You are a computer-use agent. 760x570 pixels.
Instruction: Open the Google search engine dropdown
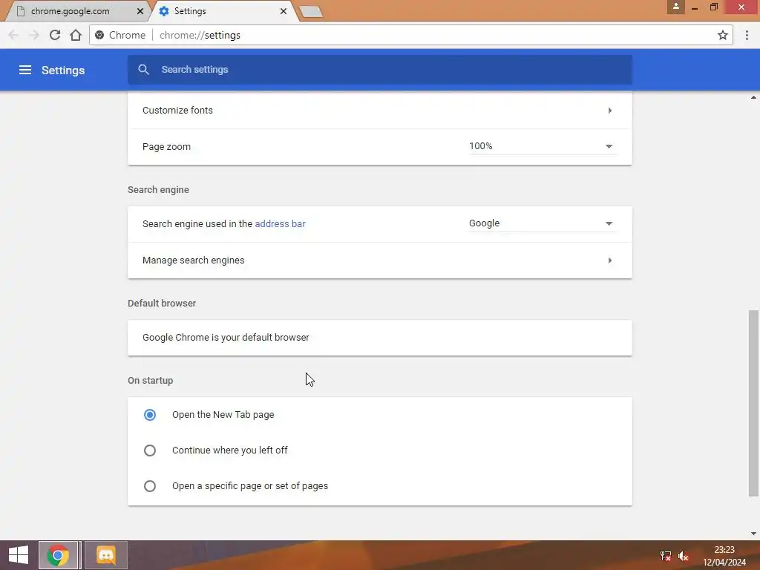[x=543, y=223]
